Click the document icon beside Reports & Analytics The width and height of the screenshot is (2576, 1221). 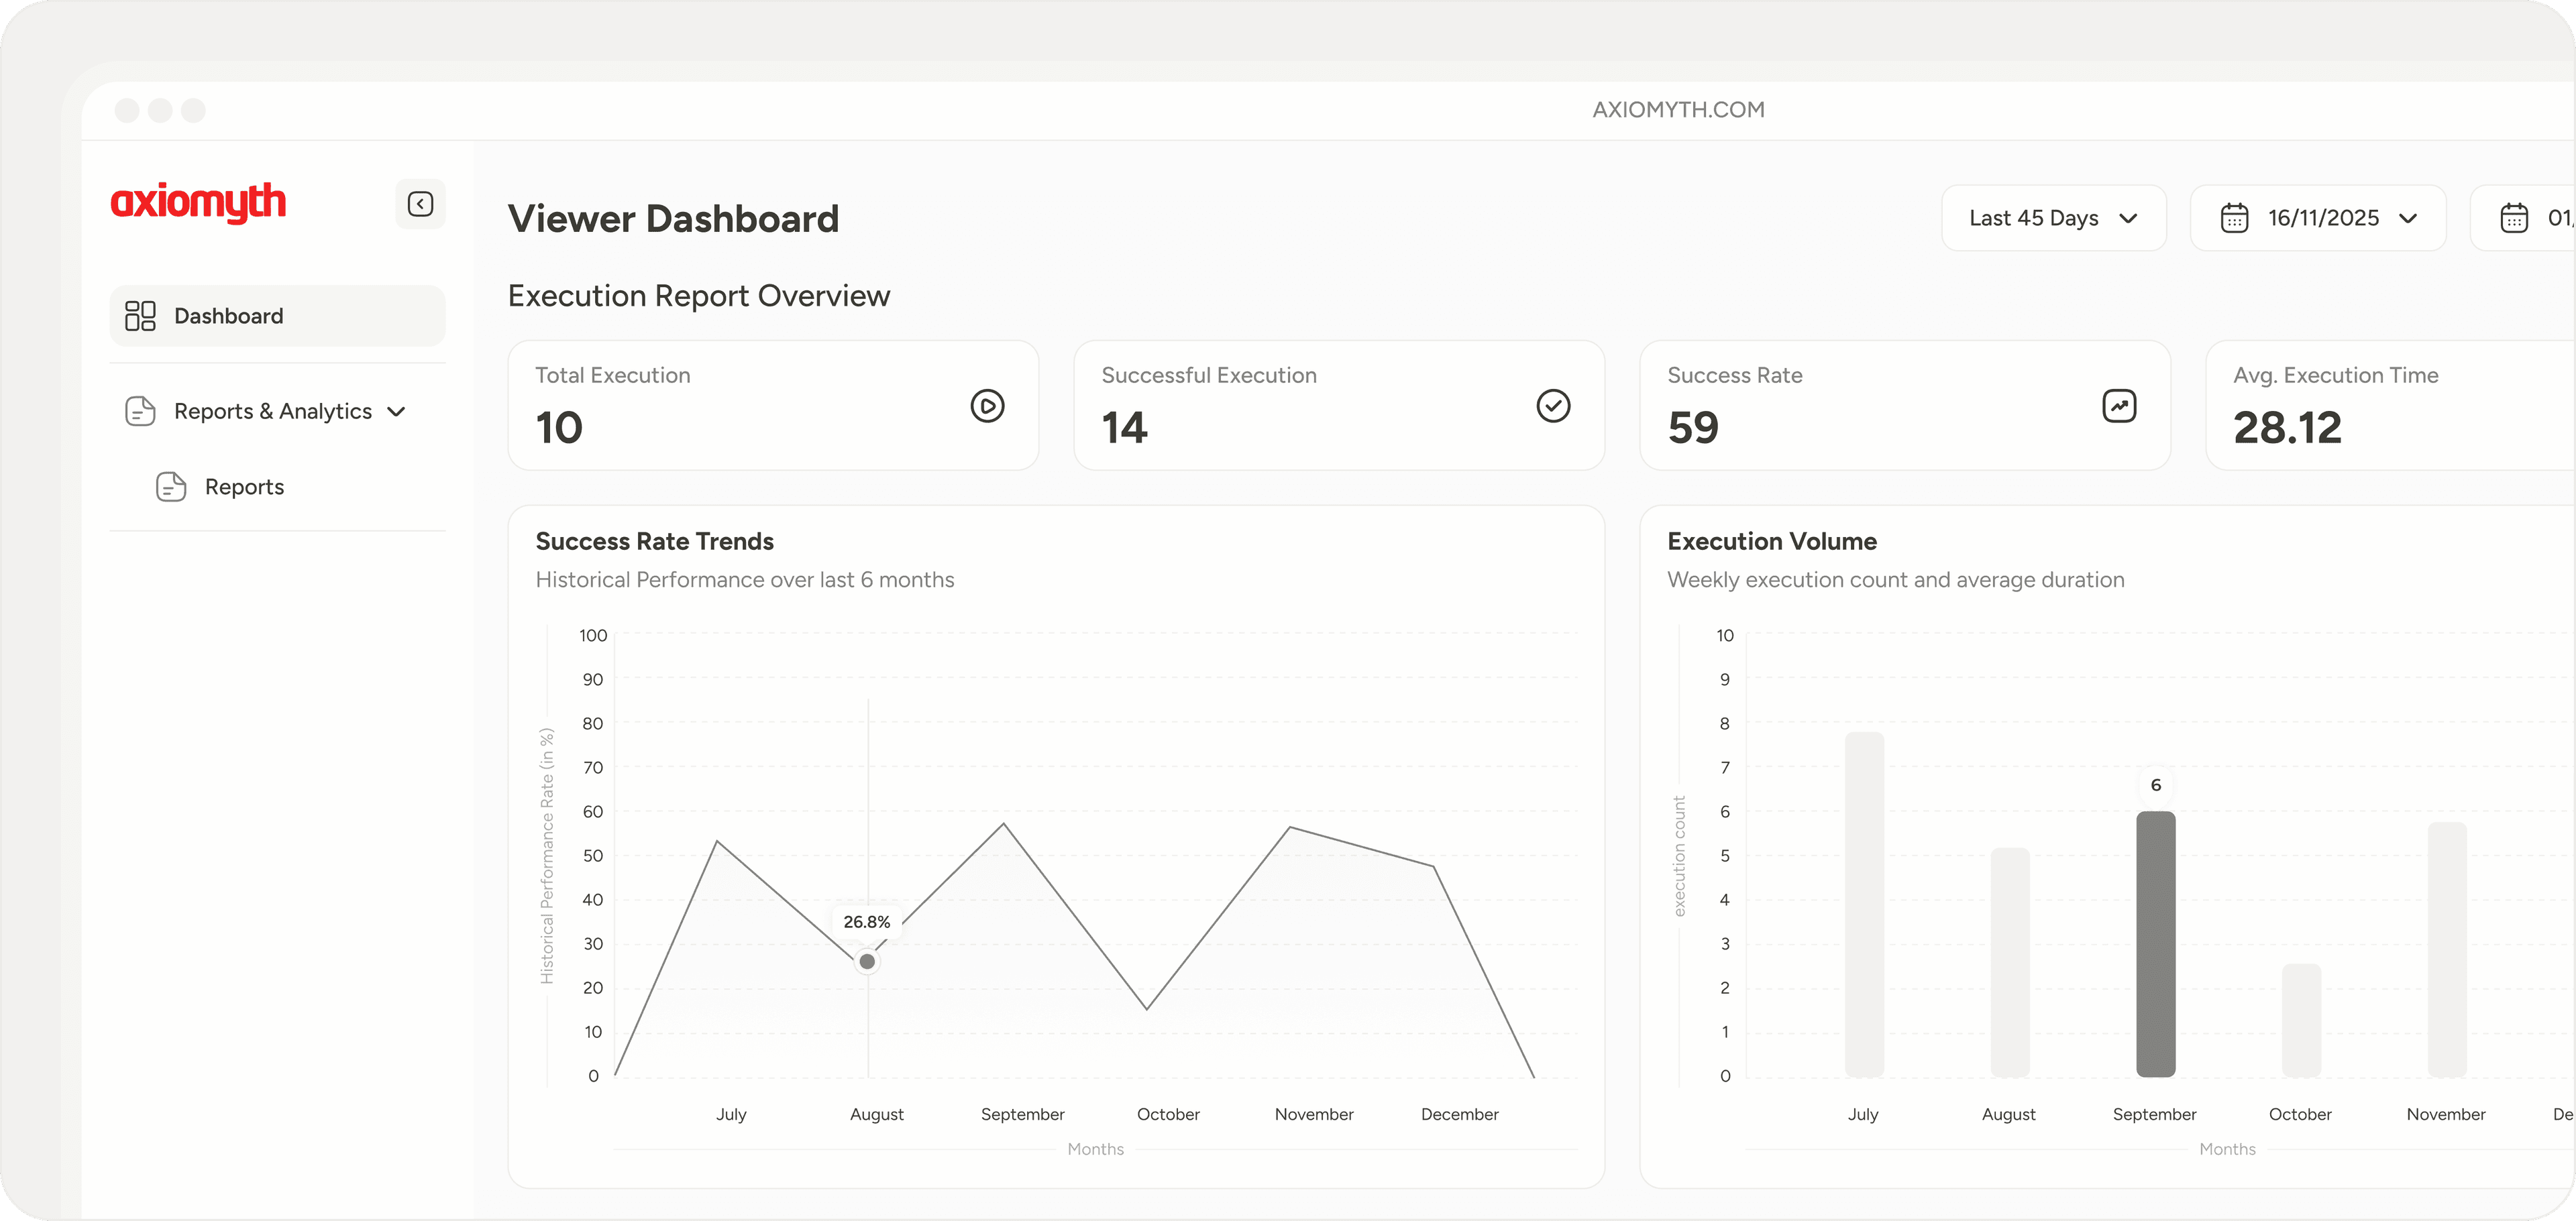coord(140,410)
